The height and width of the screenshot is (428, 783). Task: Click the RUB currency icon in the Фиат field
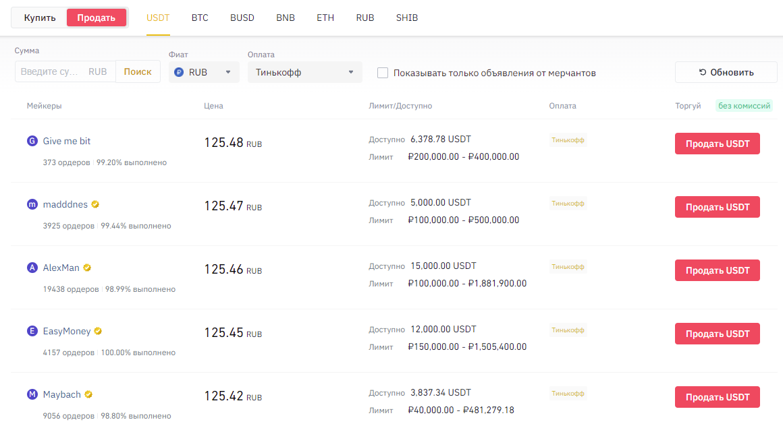(x=178, y=71)
